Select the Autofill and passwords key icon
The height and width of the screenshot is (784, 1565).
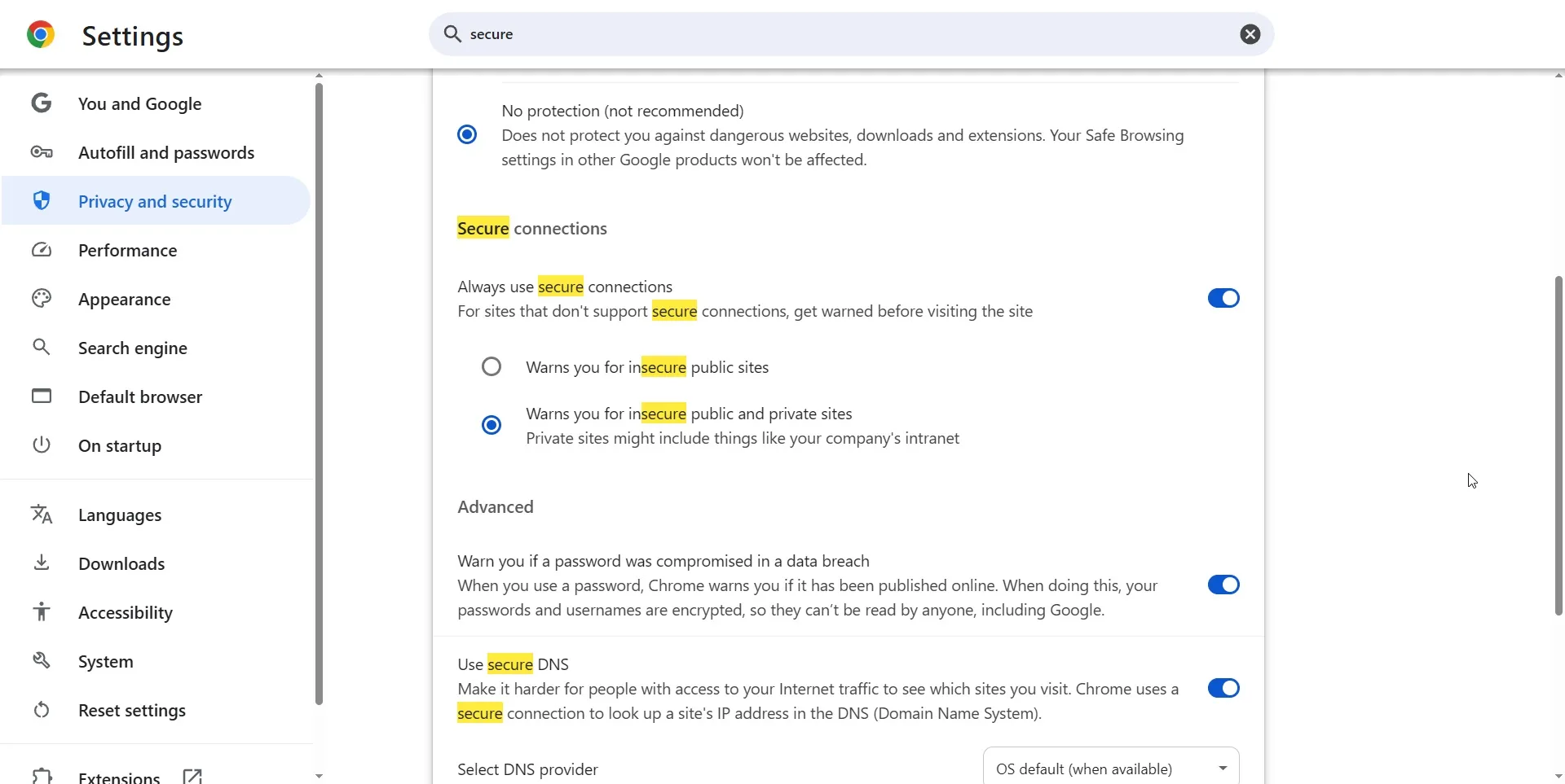[x=42, y=152]
